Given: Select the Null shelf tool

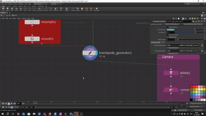Looking at the screenshot, I should 25,9.
